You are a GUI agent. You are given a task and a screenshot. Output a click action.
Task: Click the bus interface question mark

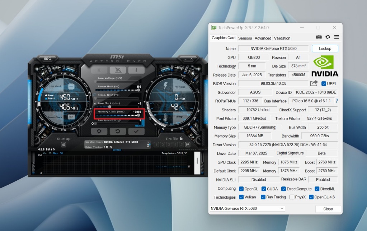click(337, 101)
